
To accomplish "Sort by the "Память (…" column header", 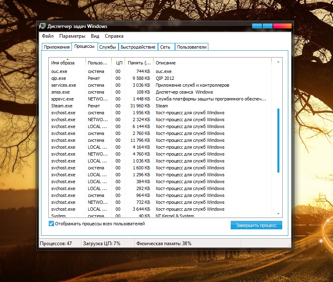I will click(139, 63).
